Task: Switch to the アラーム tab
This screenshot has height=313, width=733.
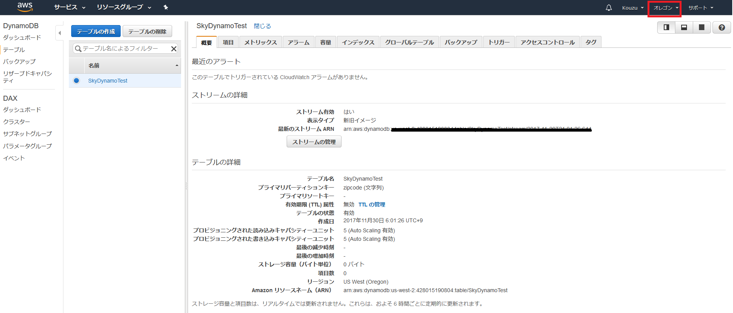Action: coord(299,42)
